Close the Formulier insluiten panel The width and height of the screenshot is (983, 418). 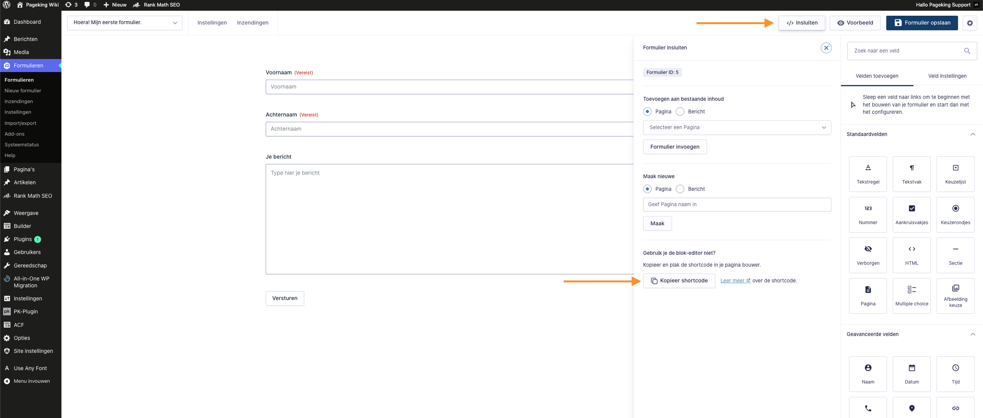(x=826, y=48)
